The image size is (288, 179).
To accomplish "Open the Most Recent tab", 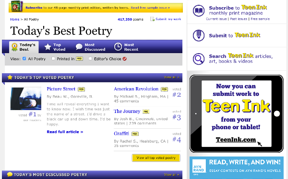I will tap(126, 47).
